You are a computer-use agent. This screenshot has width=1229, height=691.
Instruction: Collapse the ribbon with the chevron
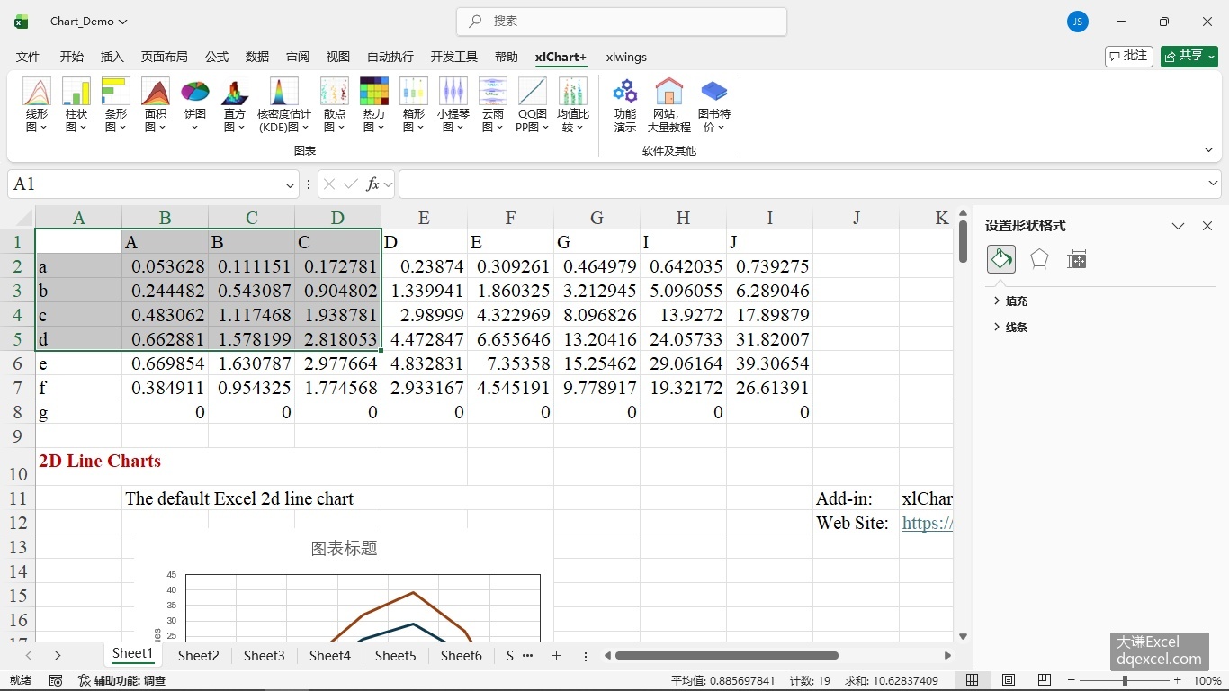tap(1208, 150)
